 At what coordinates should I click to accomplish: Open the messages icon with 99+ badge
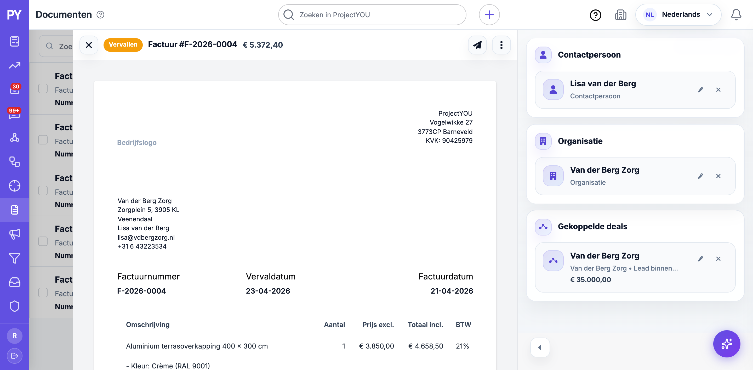pos(14,114)
